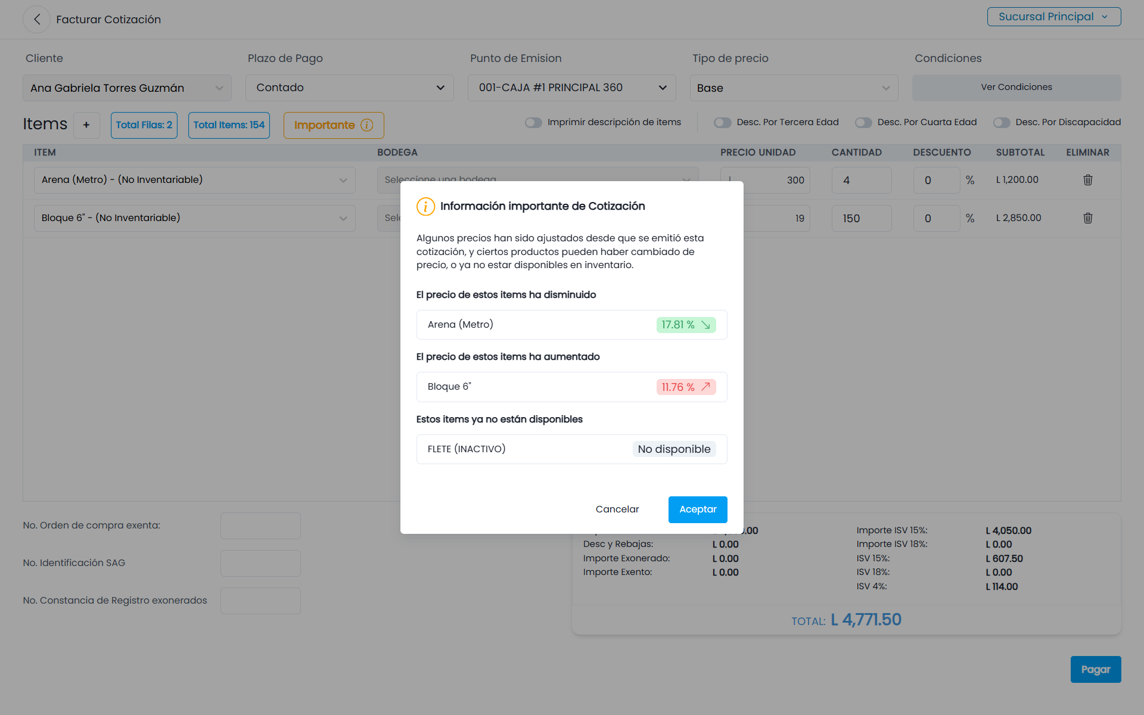Open the Bloque 6" item dropdown
The image size is (1144, 715).
(x=195, y=218)
